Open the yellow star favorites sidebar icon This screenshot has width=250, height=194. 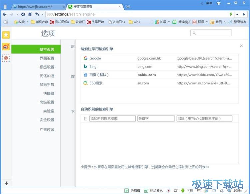(x=6, y=35)
